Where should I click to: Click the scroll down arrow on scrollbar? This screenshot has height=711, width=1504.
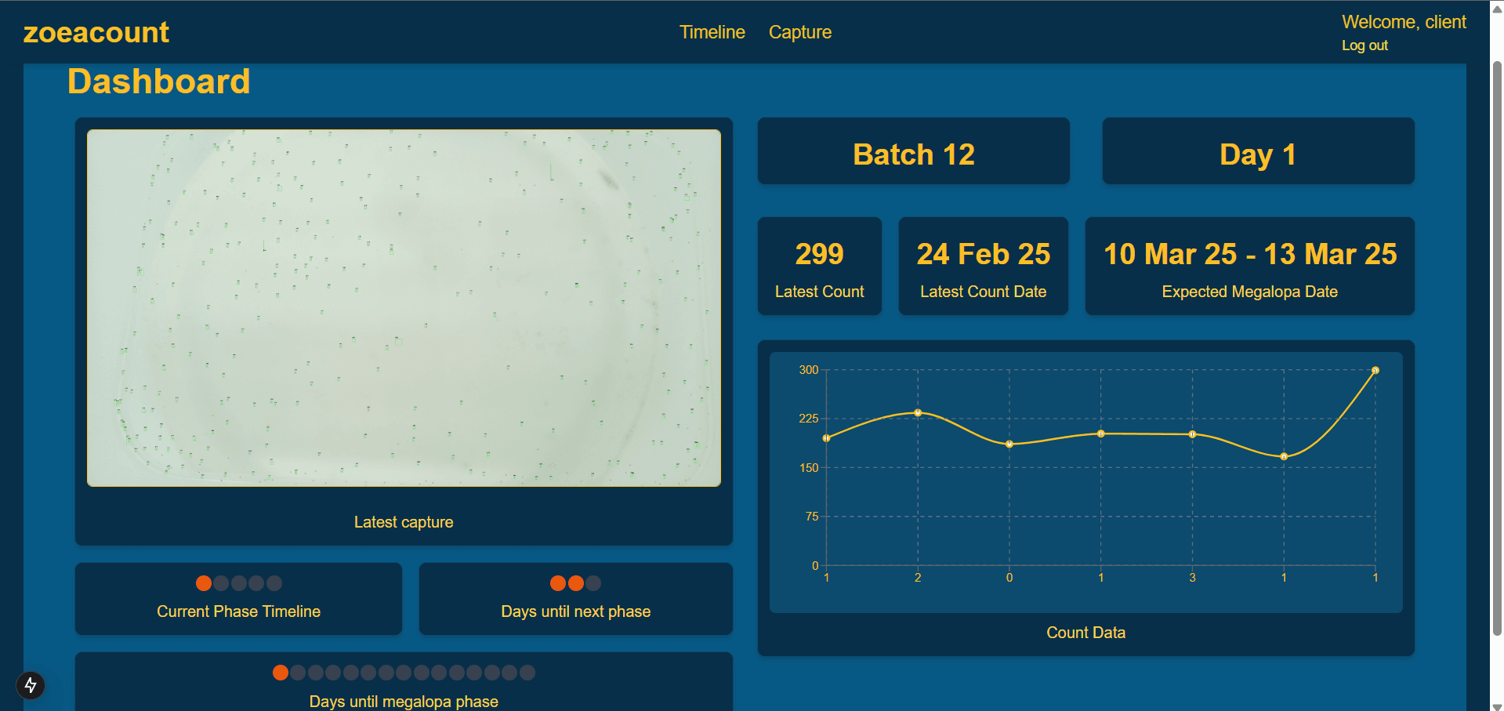tap(1496, 705)
